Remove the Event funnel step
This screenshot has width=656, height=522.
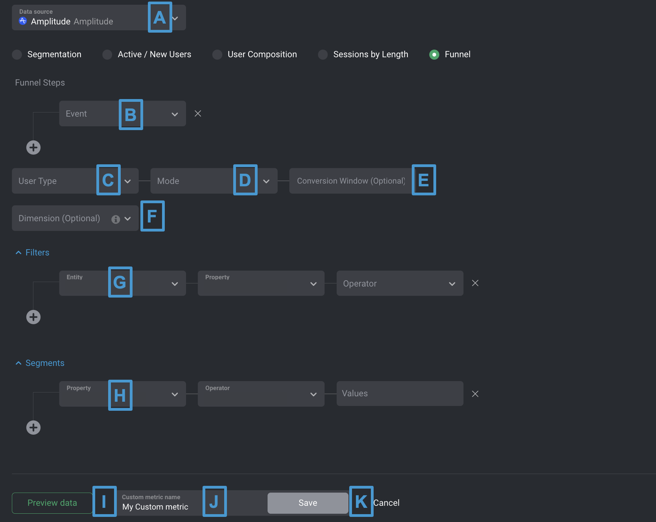pos(198,113)
